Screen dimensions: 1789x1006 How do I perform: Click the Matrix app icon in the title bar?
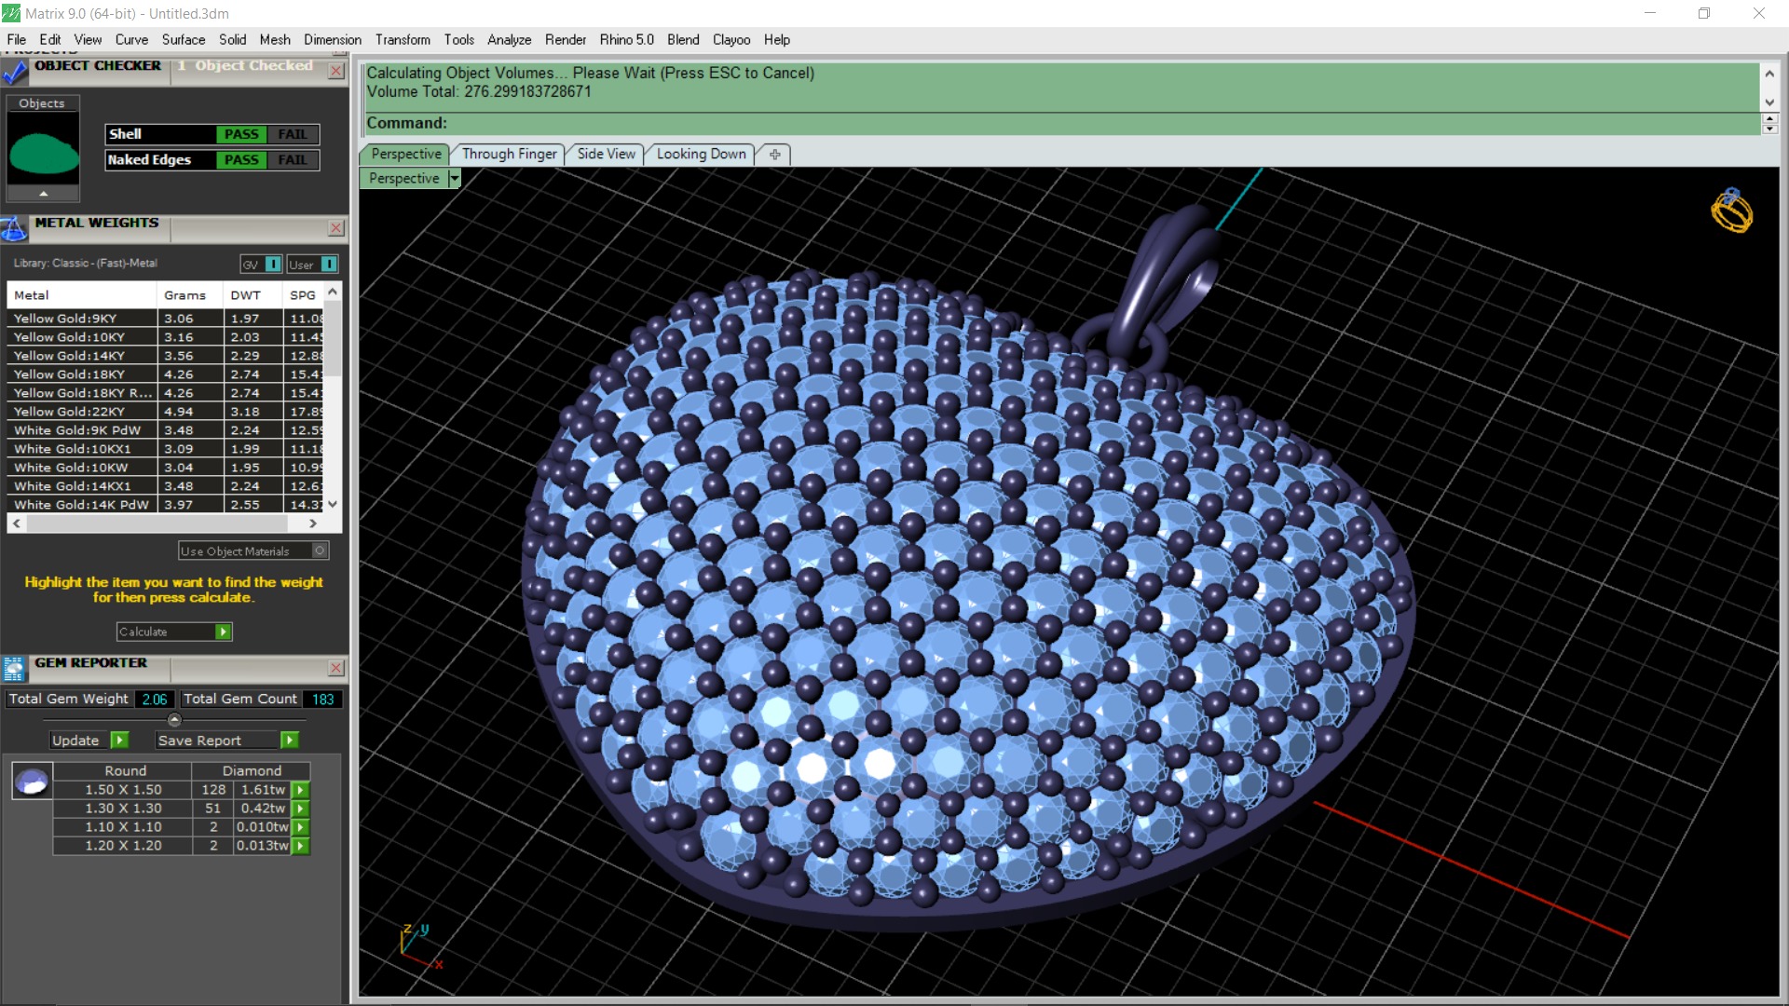pyautogui.click(x=11, y=13)
